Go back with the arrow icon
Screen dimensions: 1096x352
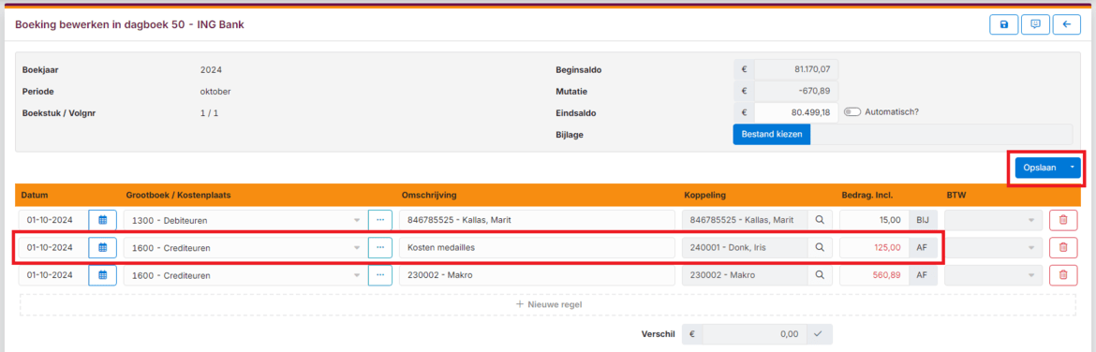1067,24
